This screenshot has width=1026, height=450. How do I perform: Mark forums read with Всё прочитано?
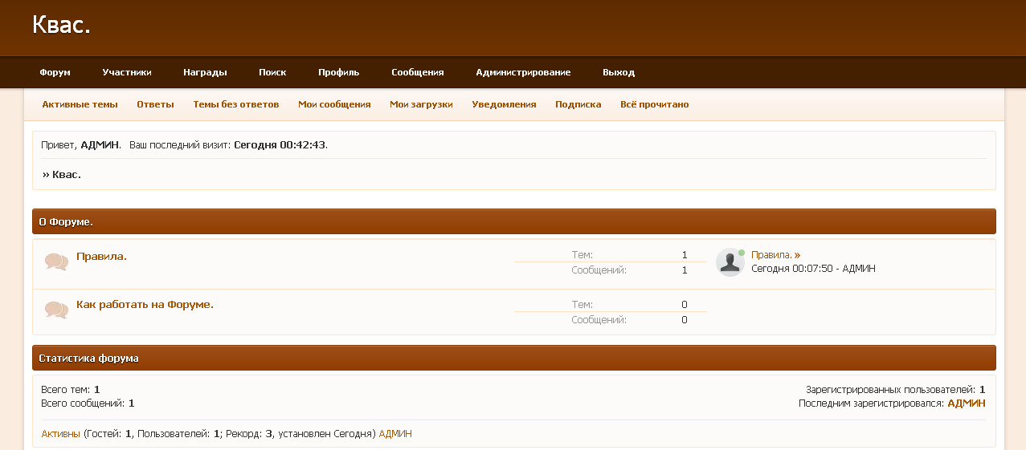655,104
